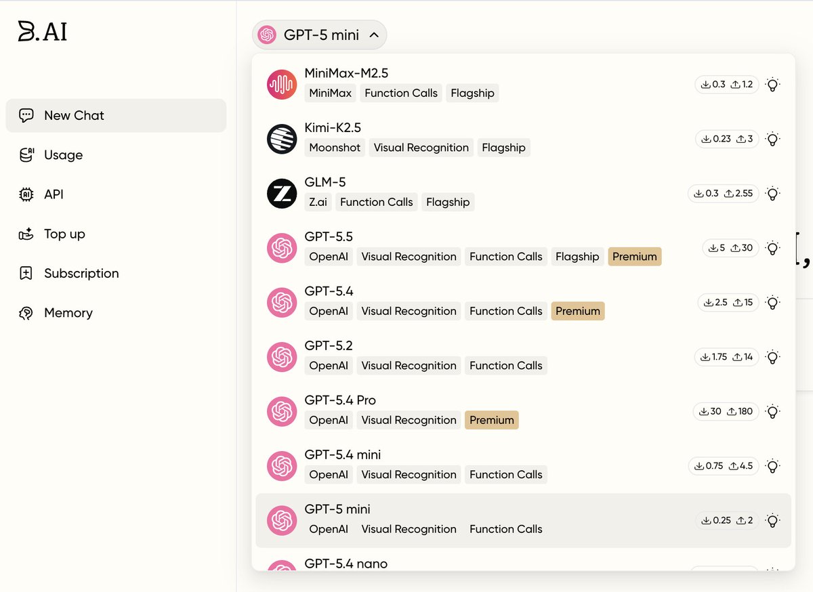Click the Function Calls tag on GLM-5
813x592 pixels.
[x=377, y=202]
